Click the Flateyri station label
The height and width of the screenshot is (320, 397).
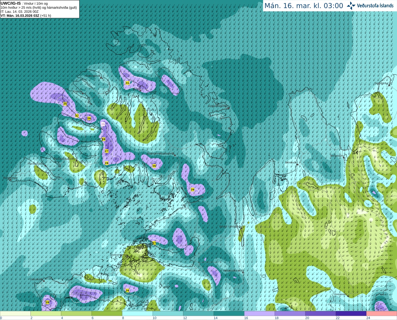click(x=78, y=92)
